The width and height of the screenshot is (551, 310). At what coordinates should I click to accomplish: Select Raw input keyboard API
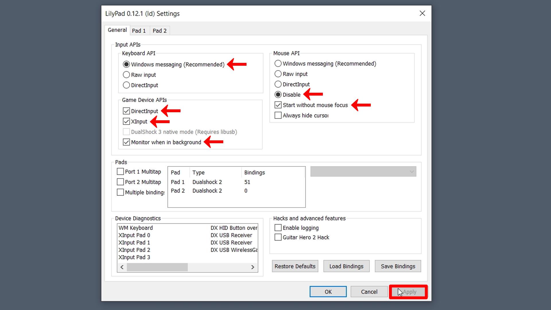(x=126, y=75)
